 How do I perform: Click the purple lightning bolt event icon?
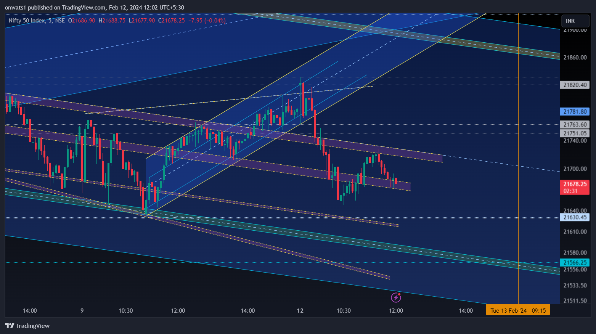(396, 297)
